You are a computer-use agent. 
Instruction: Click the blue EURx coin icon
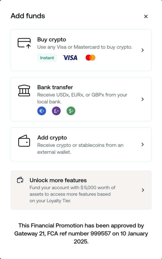tap(42, 111)
